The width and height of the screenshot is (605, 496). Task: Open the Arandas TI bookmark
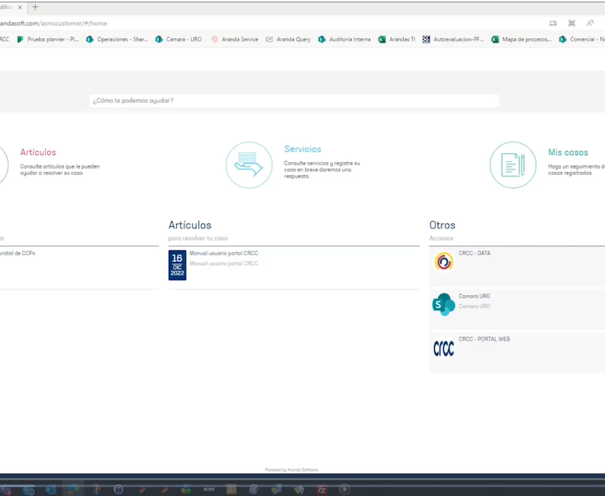pyautogui.click(x=397, y=40)
